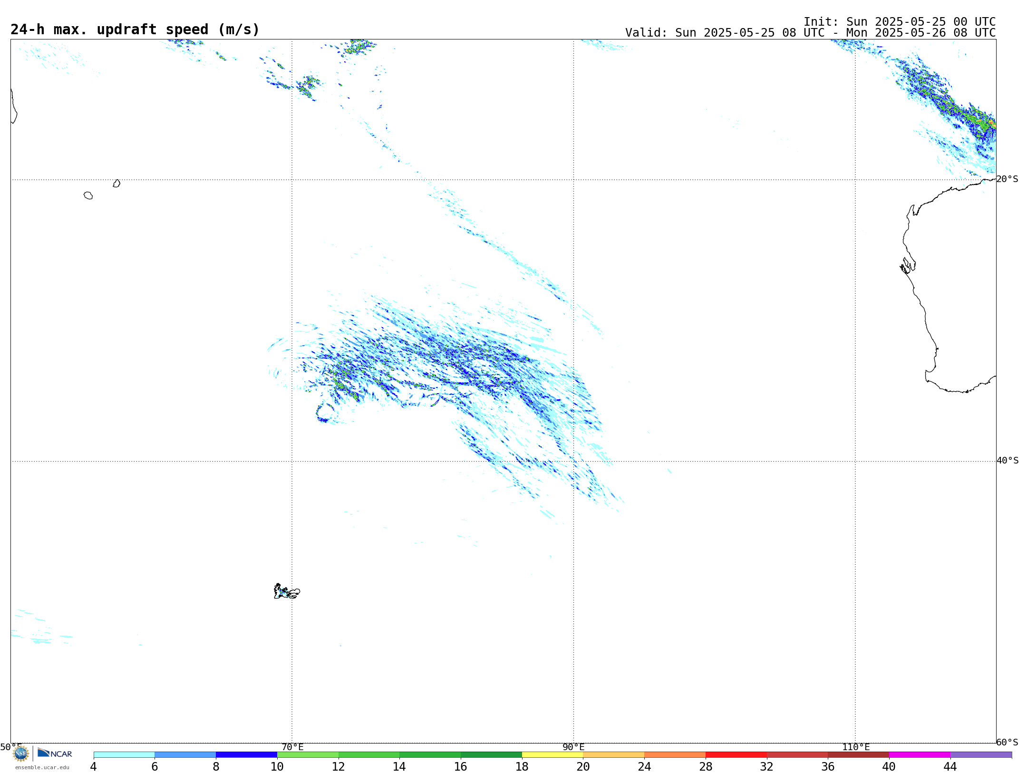Click the dark green 16-18 color swatch
This screenshot has height=773, width=1027.
point(491,755)
